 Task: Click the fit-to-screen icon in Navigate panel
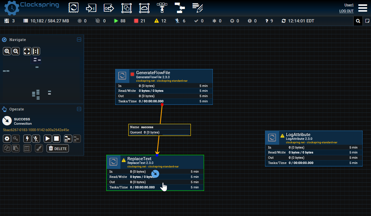pyautogui.click(x=27, y=51)
